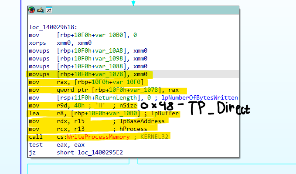The width and height of the screenshot is (296, 174).
Task: Select the loc_140029618 label
Action: click(x=53, y=27)
